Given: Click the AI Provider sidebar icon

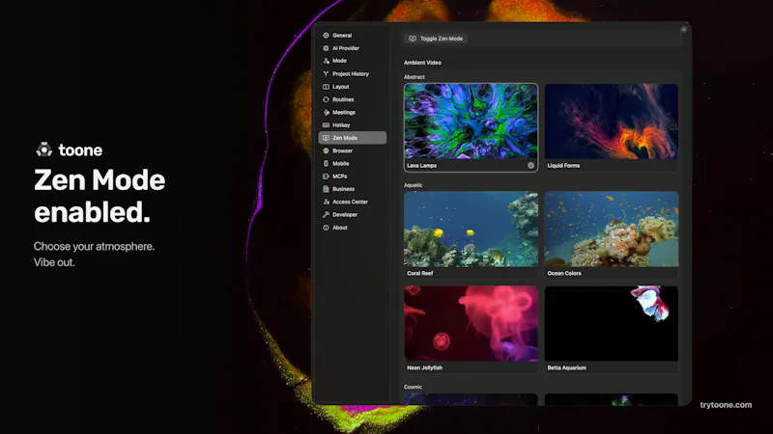Looking at the screenshot, I should tap(326, 48).
